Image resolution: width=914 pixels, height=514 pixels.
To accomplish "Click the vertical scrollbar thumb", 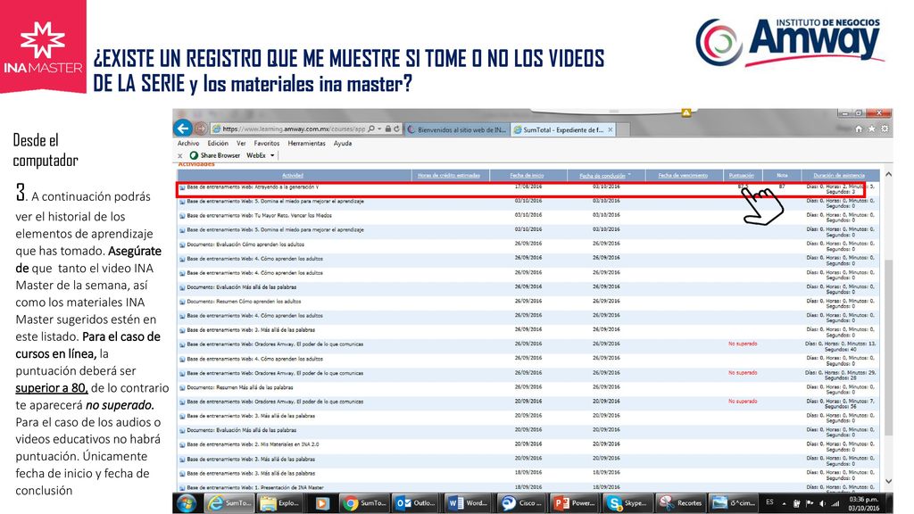I will tap(888, 347).
